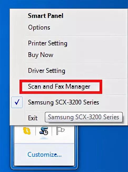Screen dimensions: 128x172
Task: Open Printer Setting
Action: click(48, 43)
